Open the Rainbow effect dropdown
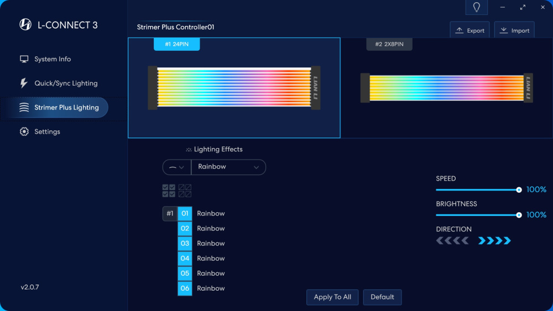Viewport: 553px width, 311px height. 228,167
